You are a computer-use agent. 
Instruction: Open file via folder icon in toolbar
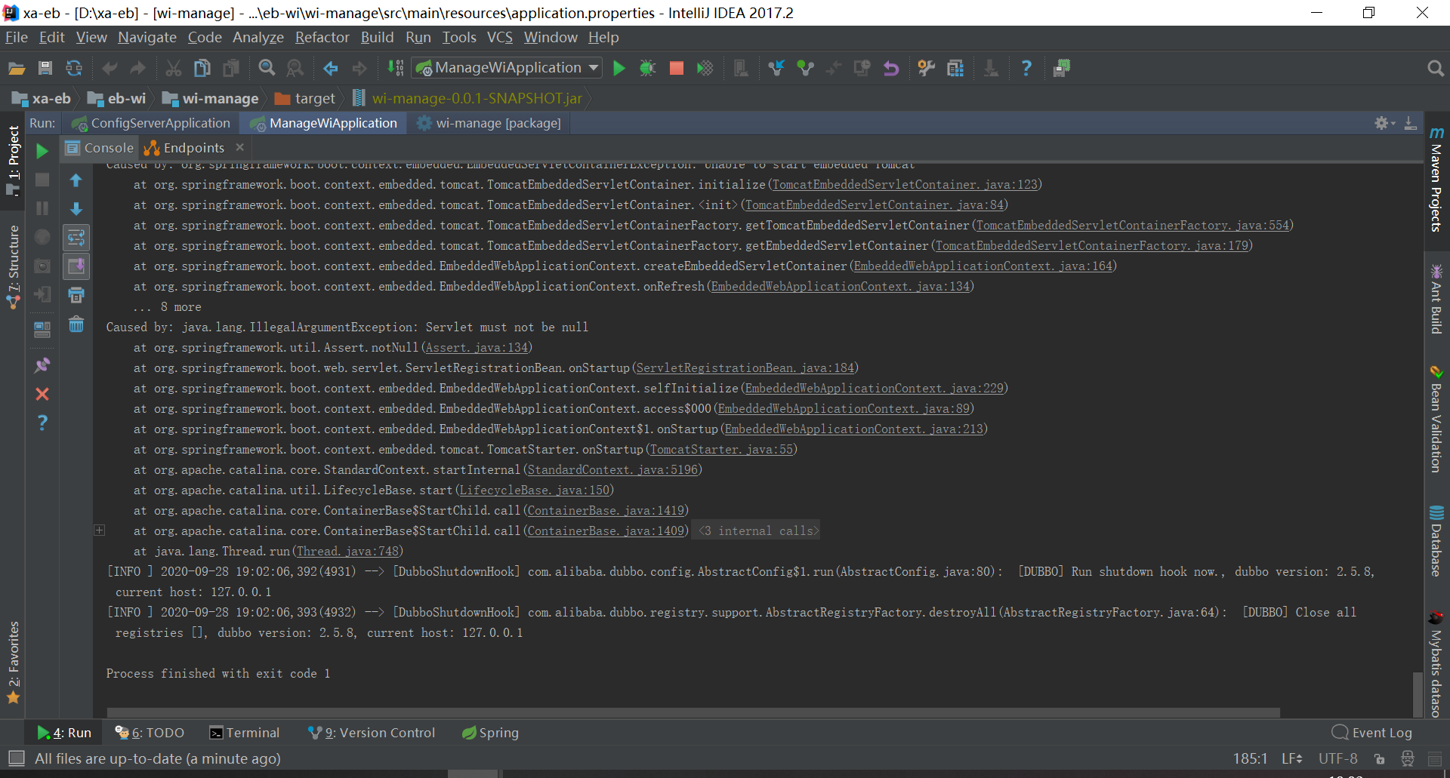click(x=17, y=68)
